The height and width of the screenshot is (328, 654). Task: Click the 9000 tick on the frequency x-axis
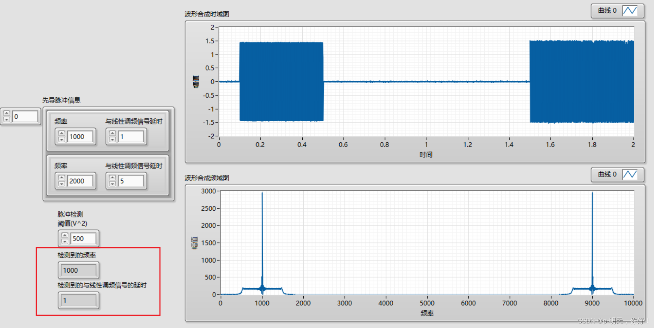(x=592, y=303)
